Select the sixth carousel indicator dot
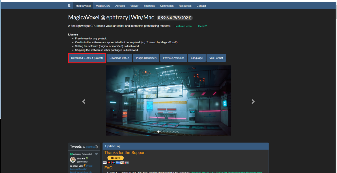Image resolution: width=337 pixels, height=173 pixels. 173,131
